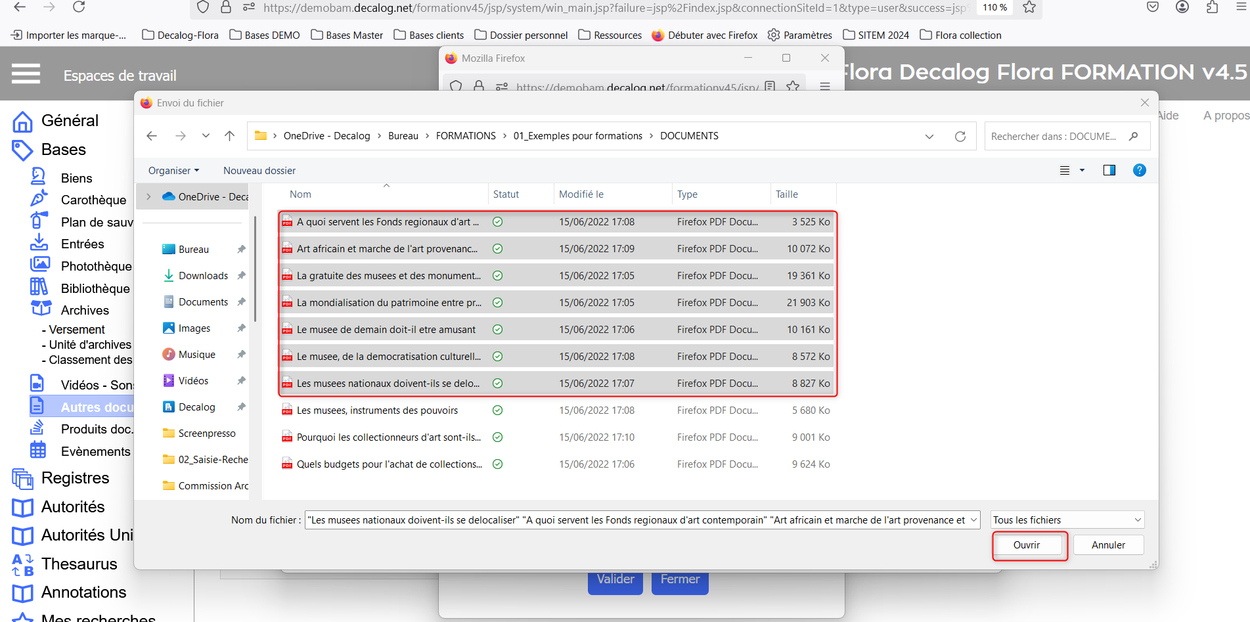Viewport: 1250px width, 622px height.
Task: Click the help question mark icon
Action: (1139, 171)
